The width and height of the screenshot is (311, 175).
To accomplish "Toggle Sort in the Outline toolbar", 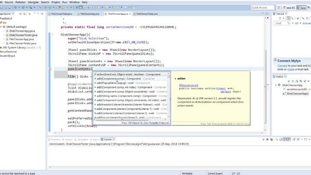I will (297, 81).
